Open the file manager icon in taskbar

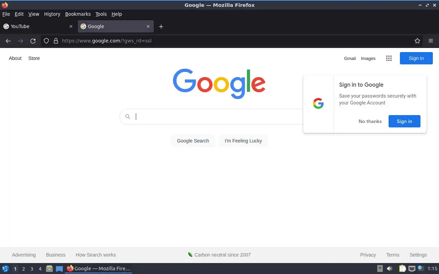[49, 269]
